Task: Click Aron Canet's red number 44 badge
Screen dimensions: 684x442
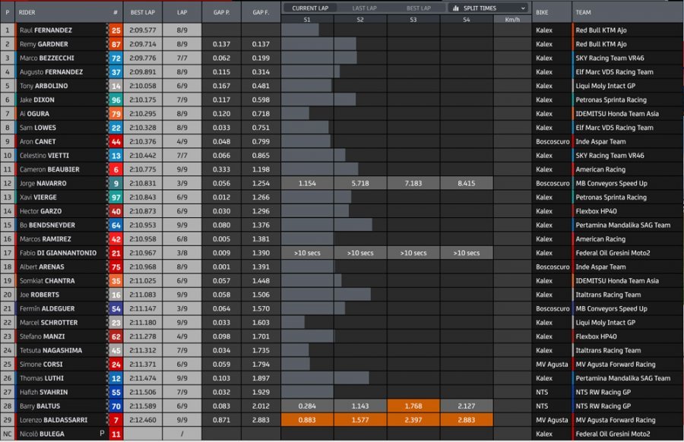Action: [116, 142]
